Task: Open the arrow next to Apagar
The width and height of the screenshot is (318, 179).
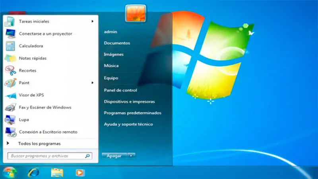Action: (131, 156)
